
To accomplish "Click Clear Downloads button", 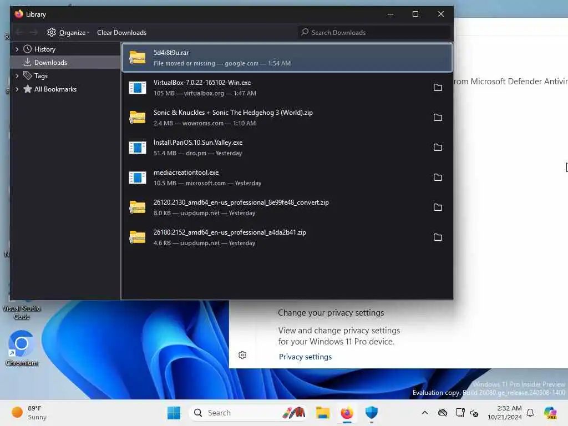I will pos(121,33).
